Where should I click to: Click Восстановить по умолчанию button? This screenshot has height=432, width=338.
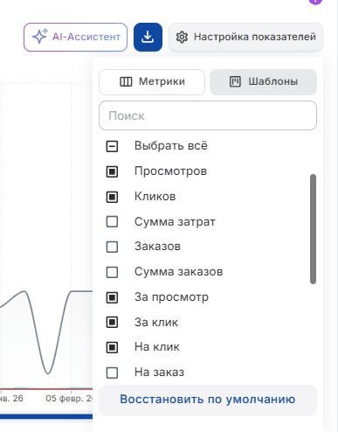pos(208,400)
